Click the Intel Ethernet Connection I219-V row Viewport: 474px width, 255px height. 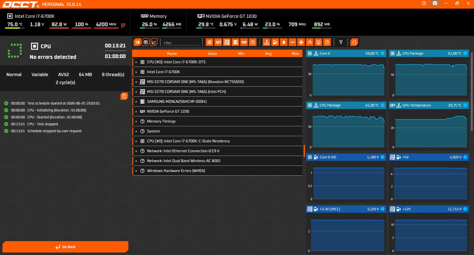click(x=217, y=151)
